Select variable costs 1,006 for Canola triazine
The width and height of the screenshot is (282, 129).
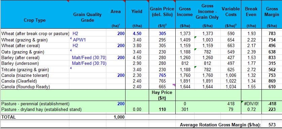(231, 75)
